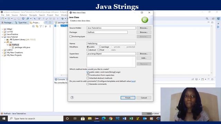Minimize the Project Explorer panel in Eclipse
This screenshot has height=124, width=221.
pos(46,22)
